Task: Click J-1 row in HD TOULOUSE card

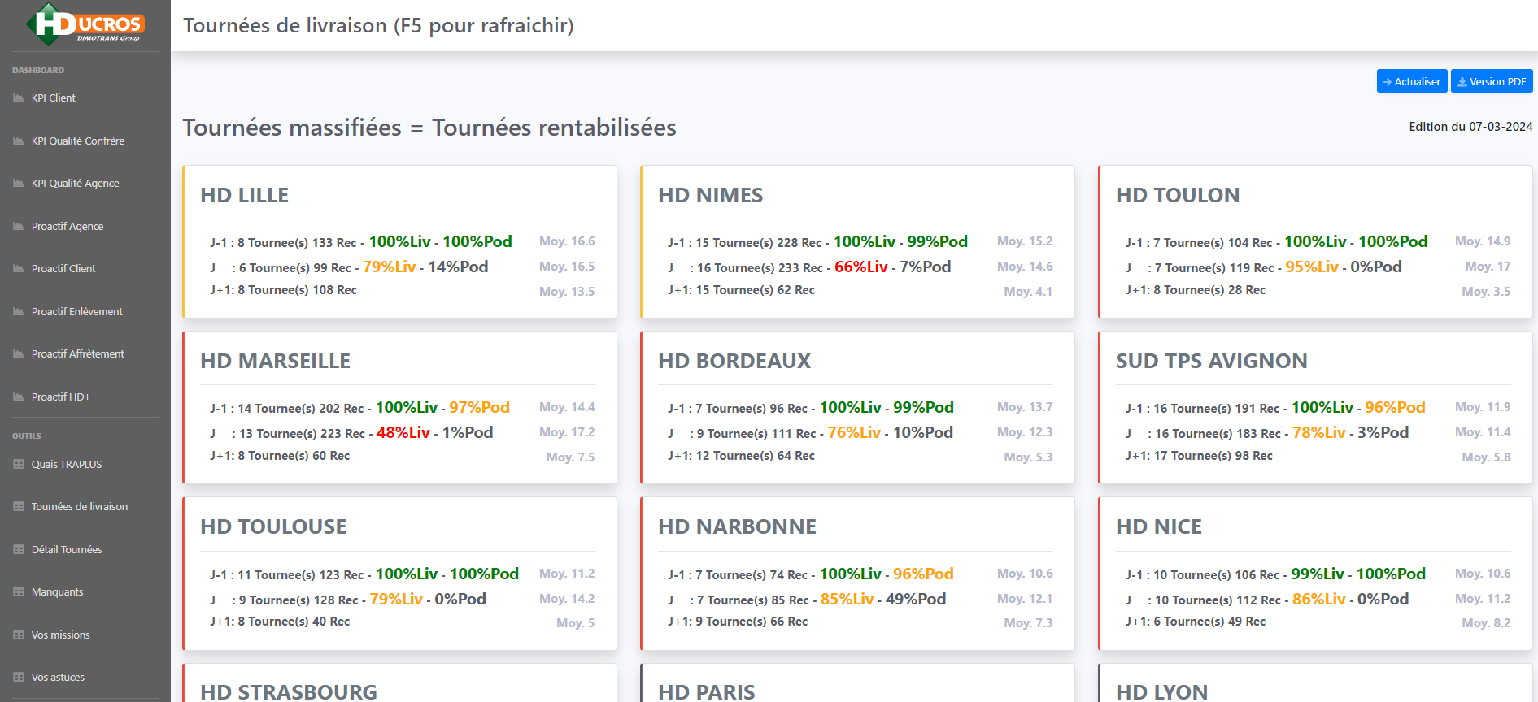Action: tap(364, 574)
